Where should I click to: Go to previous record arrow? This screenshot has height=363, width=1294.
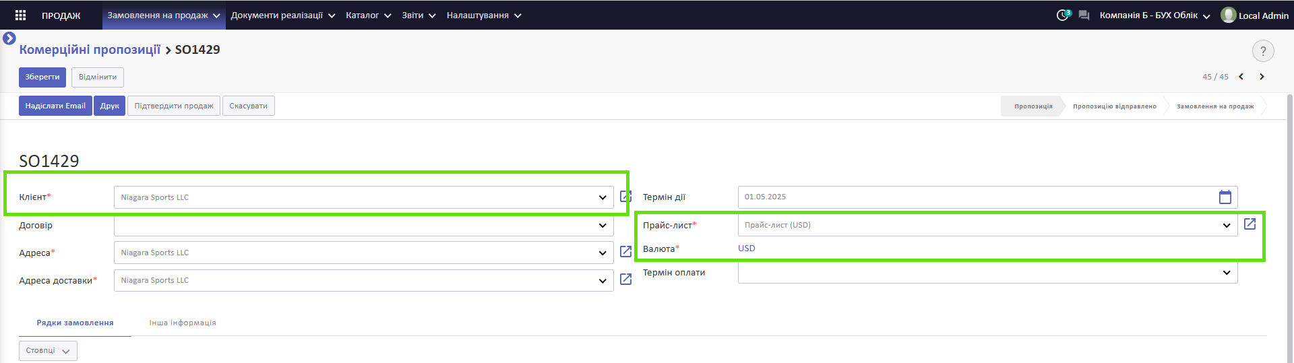tap(1241, 77)
